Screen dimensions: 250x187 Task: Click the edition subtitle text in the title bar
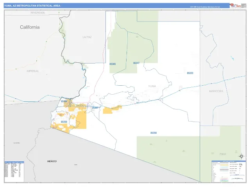205,7
